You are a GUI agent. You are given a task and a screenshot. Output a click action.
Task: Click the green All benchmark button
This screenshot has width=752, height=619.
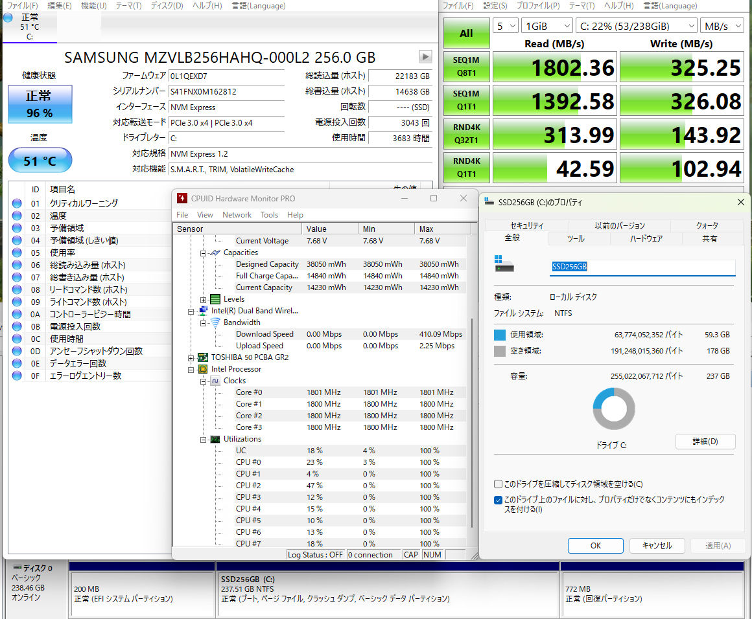click(x=466, y=33)
